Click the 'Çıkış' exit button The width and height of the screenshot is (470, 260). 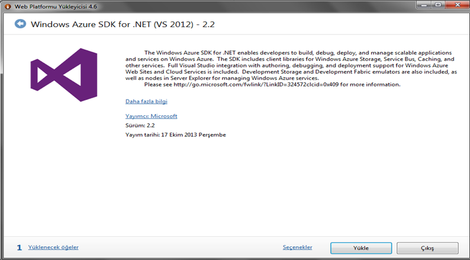point(427,248)
